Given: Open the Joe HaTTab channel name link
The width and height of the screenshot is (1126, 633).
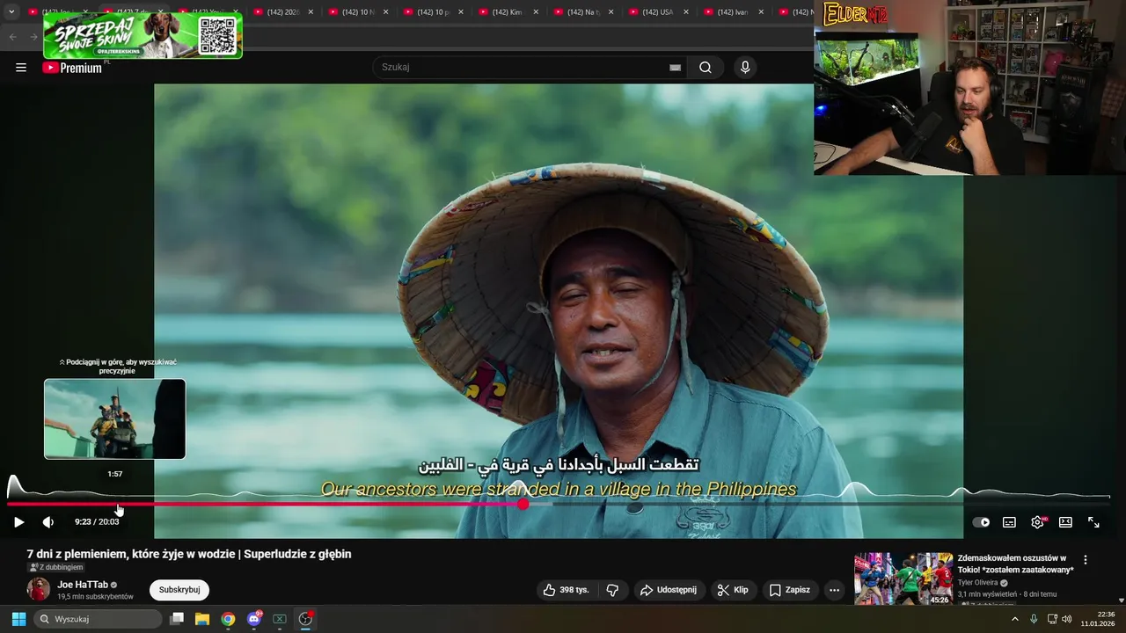Looking at the screenshot, I should point(83,585).
